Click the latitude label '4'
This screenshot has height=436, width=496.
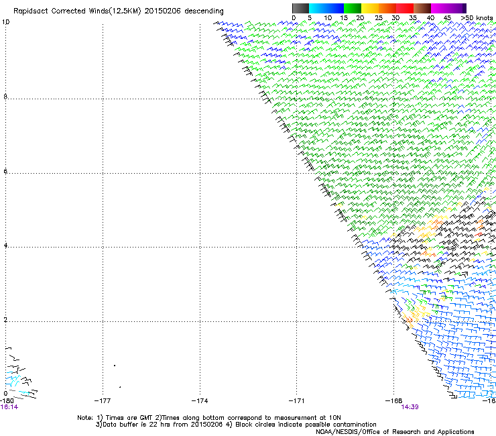coord(5,245)
